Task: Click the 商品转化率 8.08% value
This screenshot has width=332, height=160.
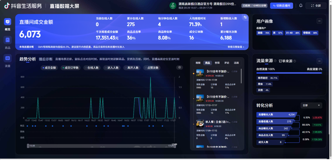Action: (x=165, y=38)
